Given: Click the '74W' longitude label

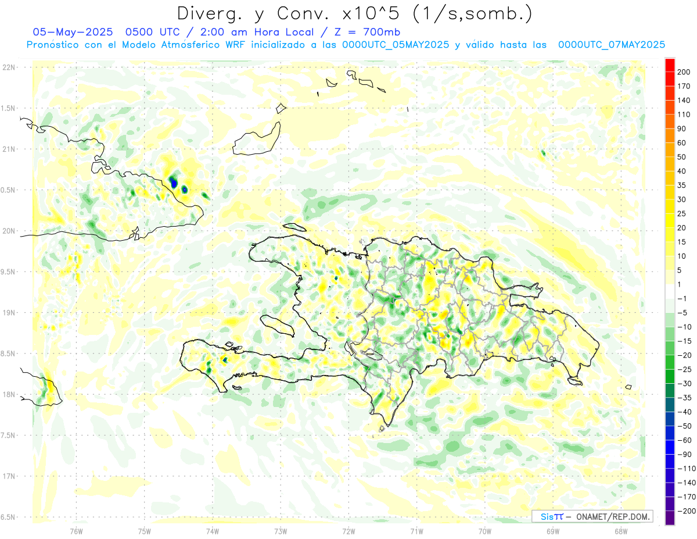Looking at the screenshot, I should 212,531.
